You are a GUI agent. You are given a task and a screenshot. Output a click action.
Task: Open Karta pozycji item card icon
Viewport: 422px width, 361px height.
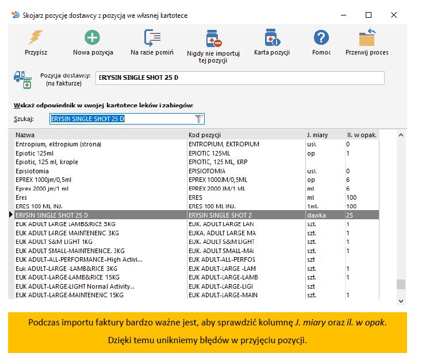(272, 37)
